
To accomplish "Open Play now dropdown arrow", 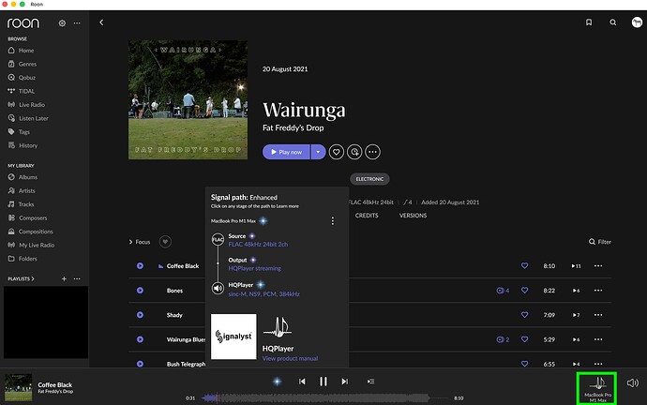I will pyautogui.click(x=318, y=152).
